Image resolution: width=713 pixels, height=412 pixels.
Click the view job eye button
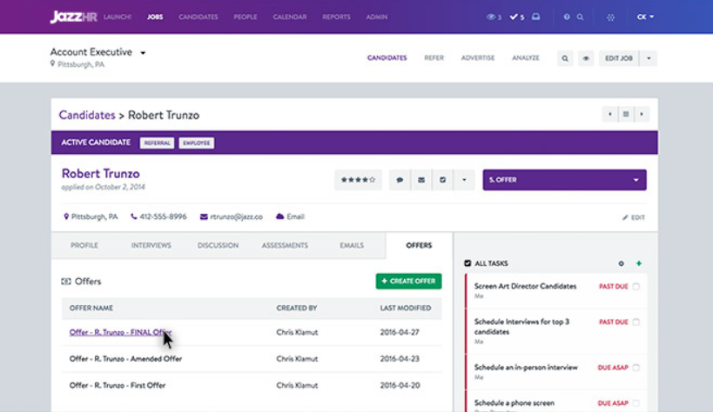click(586, 58)
